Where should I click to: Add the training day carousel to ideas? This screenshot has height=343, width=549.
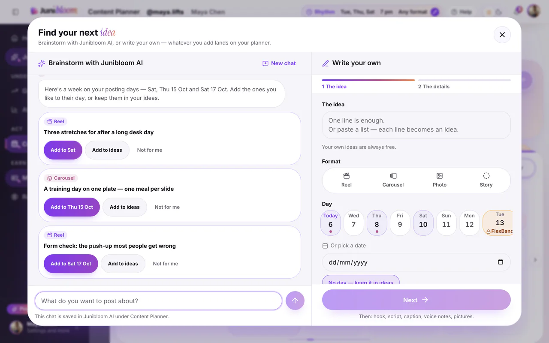pos(125,207)
